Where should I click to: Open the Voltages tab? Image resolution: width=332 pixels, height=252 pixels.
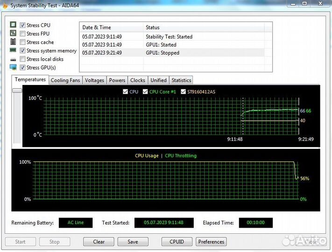(x=94, y=80)
